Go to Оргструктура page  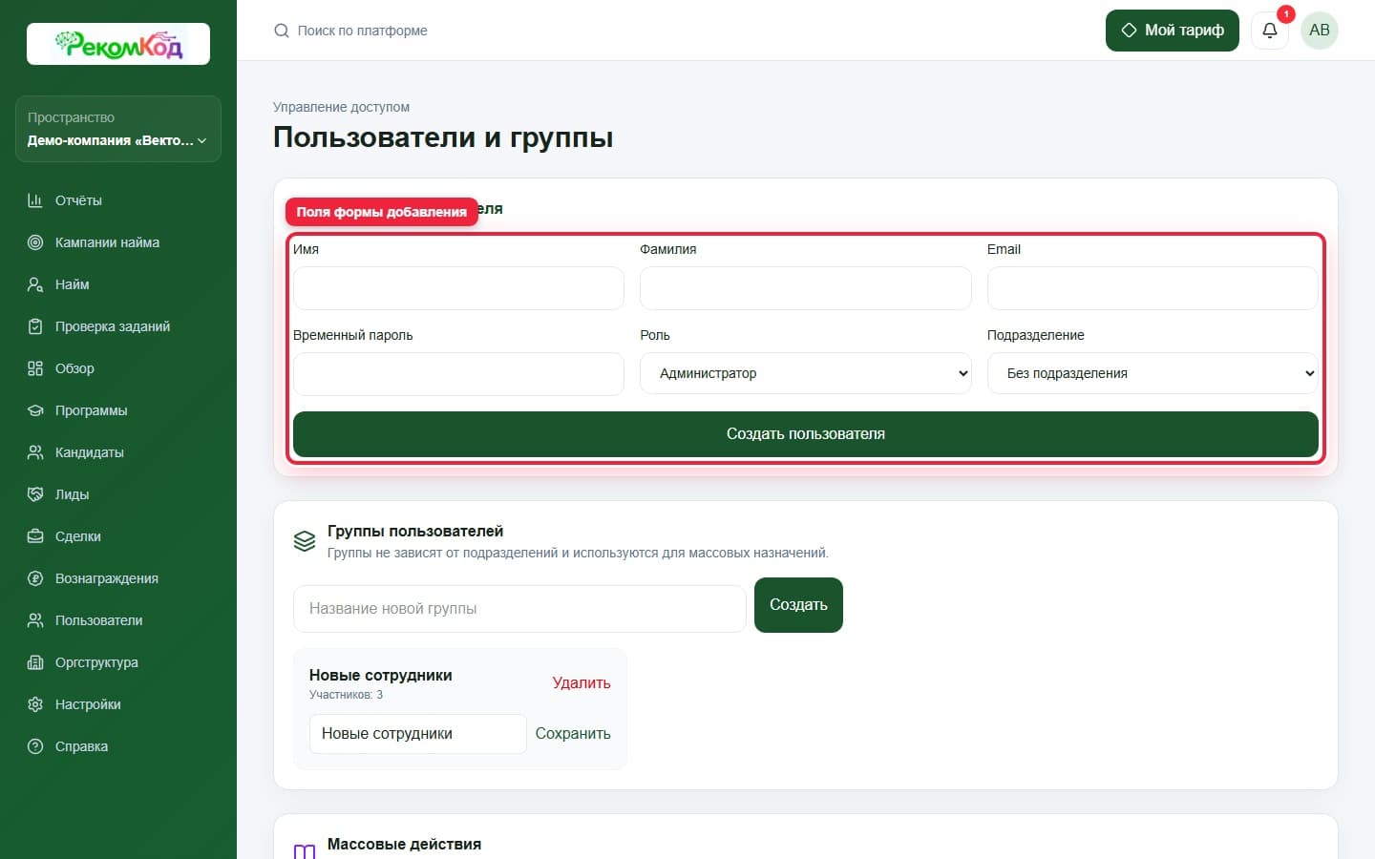118,662
